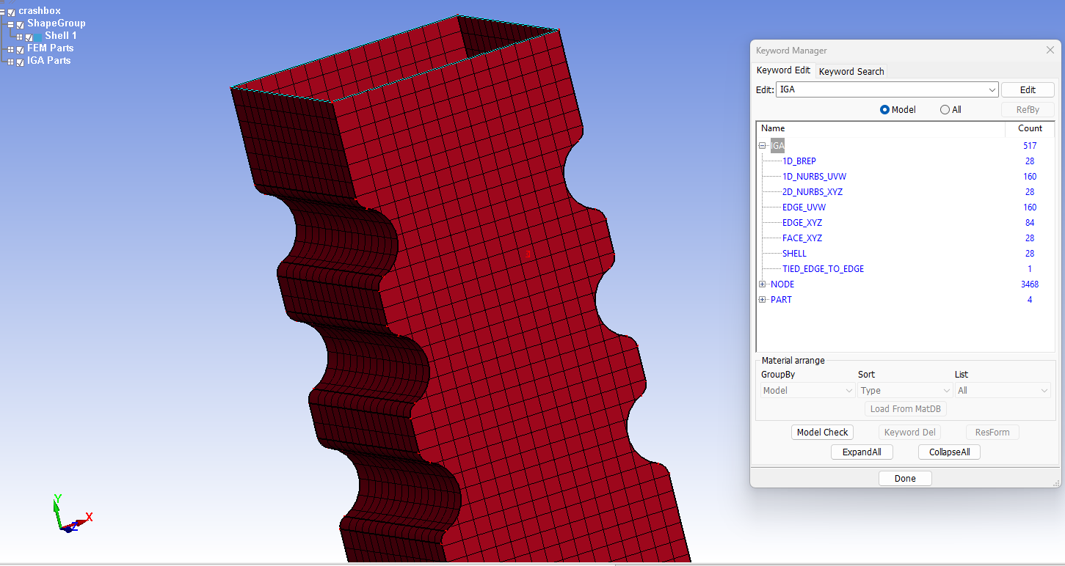Select the All radio button
The image size is (1065, 566).
point(945,109)
